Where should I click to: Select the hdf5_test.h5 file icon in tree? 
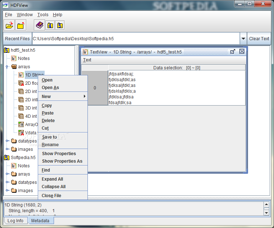point(6,50)
